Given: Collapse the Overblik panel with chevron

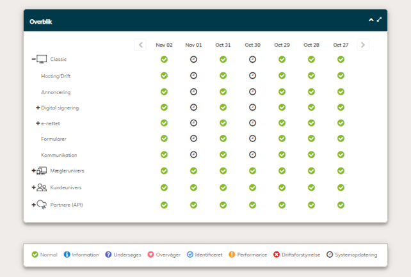Looking at the screenshot, I should [x=371, y=20].
